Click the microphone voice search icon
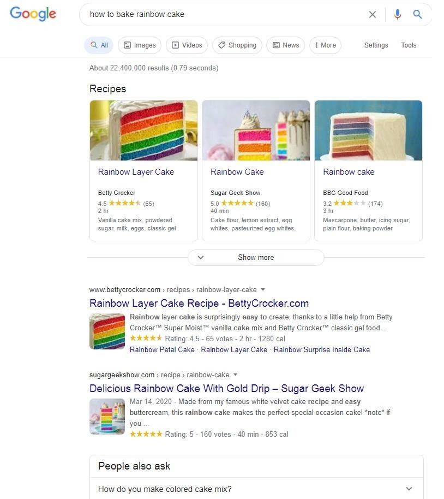Viewport: 444px width, 499px height. [x=398, y=14]
